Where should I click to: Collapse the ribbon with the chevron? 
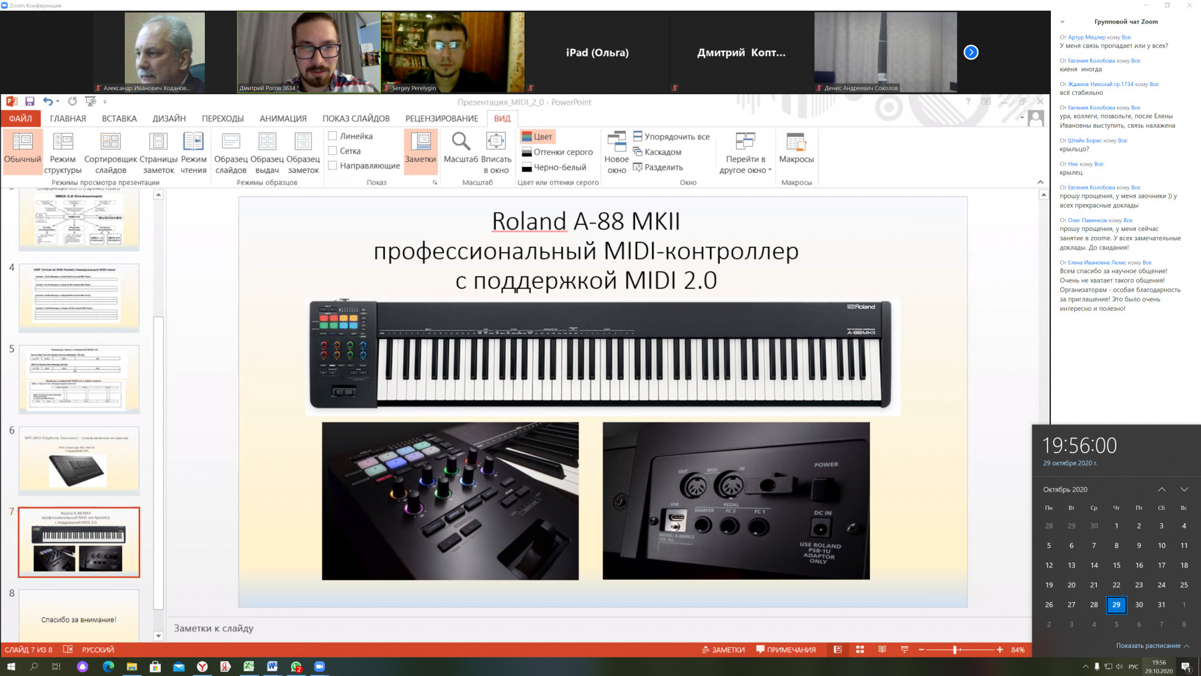tap(1040, 182)
